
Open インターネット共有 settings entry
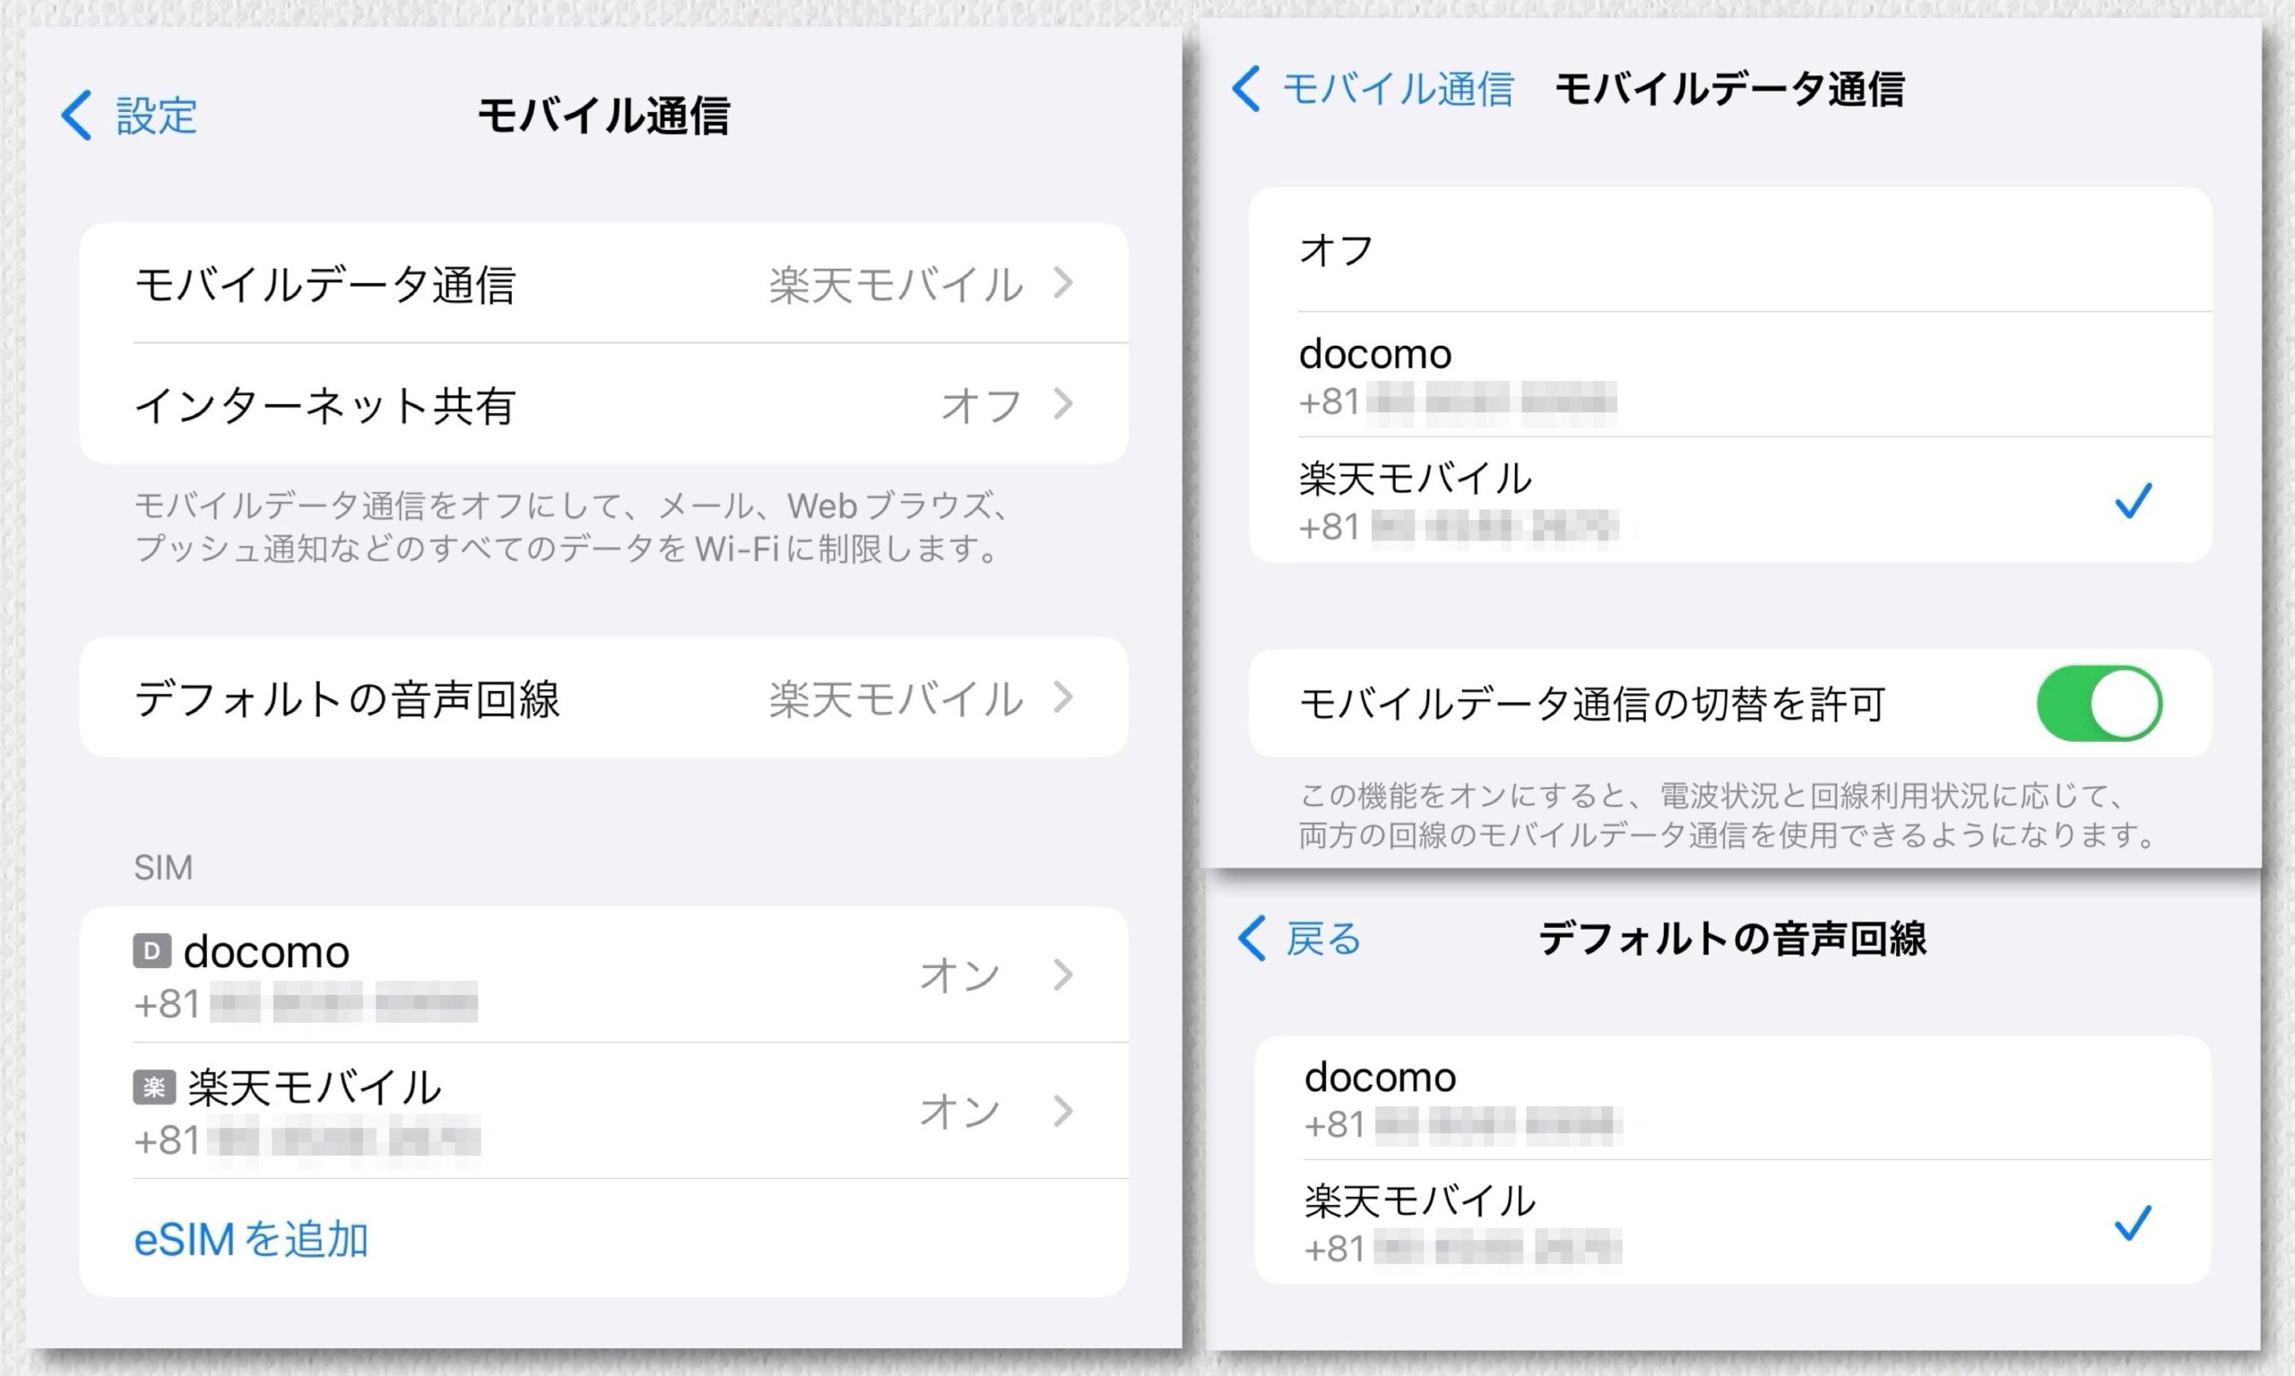coord(325,405)
